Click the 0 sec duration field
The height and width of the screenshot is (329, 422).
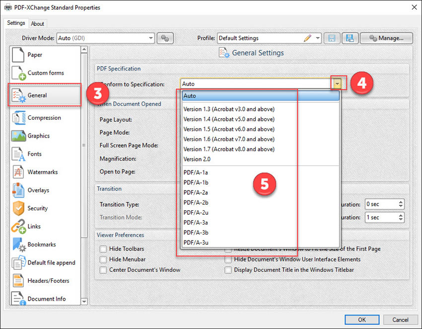click(381, 204)
